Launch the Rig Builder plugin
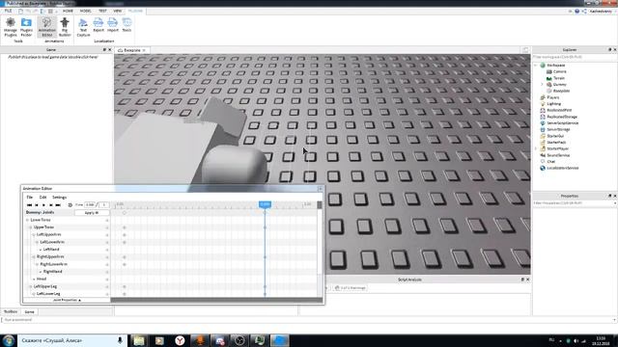Image resolution: width=618 pixels, height=347 pixels. point(65,27)
